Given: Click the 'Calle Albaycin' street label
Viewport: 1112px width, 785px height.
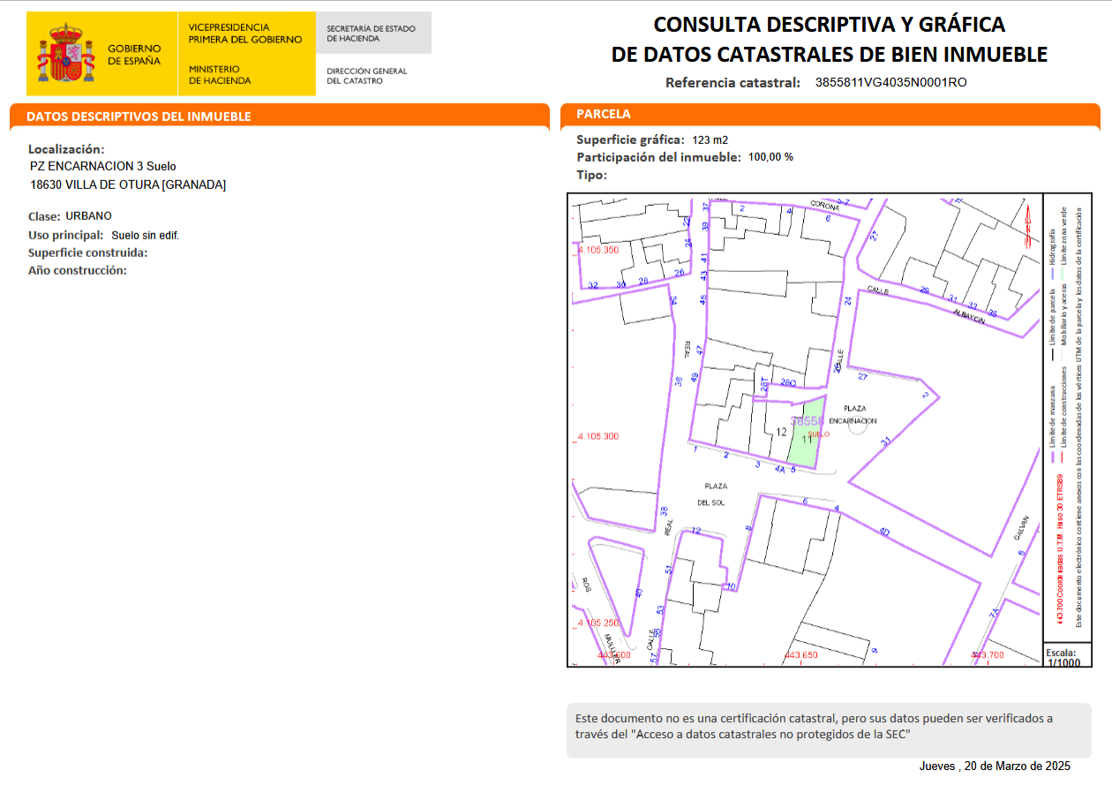Looking at the screenshot, I should pos(968,319).
